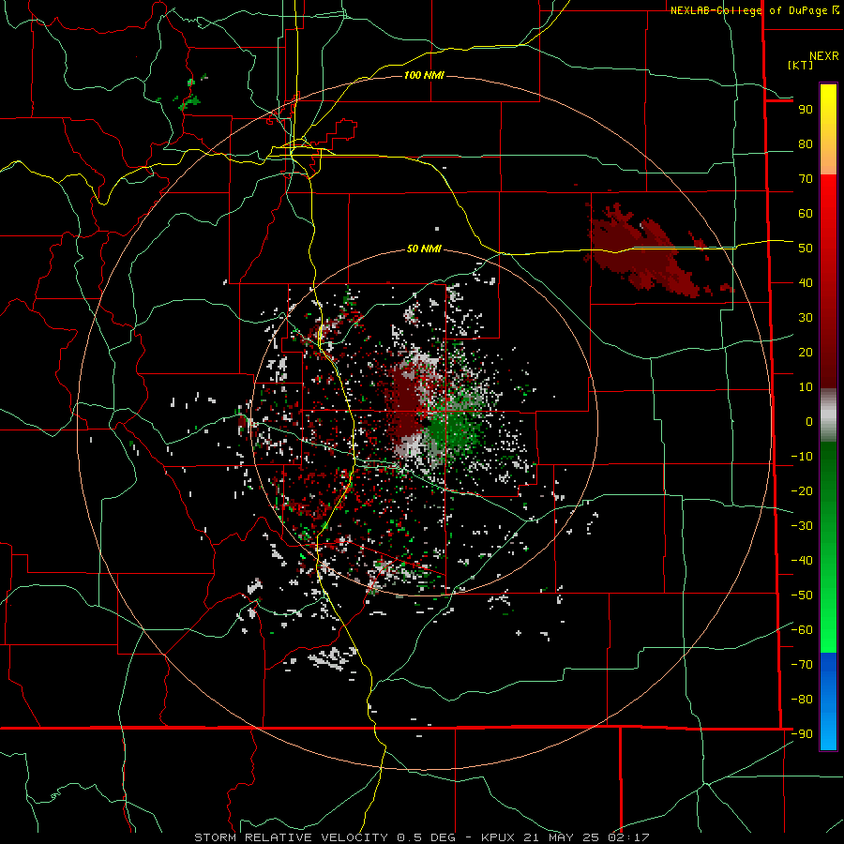Click the blue bottom segment of the color bar
The width and height of the screenshot is (844, 844).
(828, 701)
